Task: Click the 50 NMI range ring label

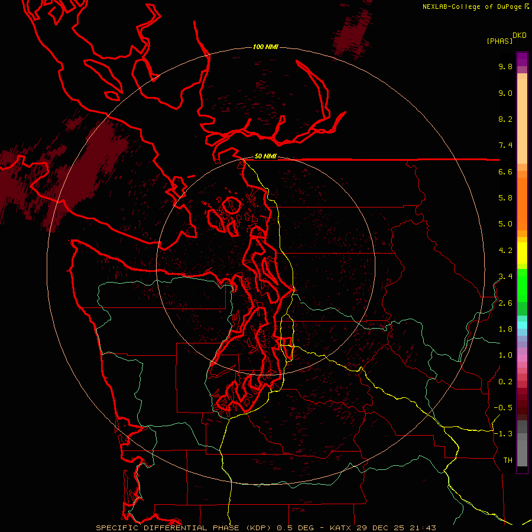Action: 265,156
